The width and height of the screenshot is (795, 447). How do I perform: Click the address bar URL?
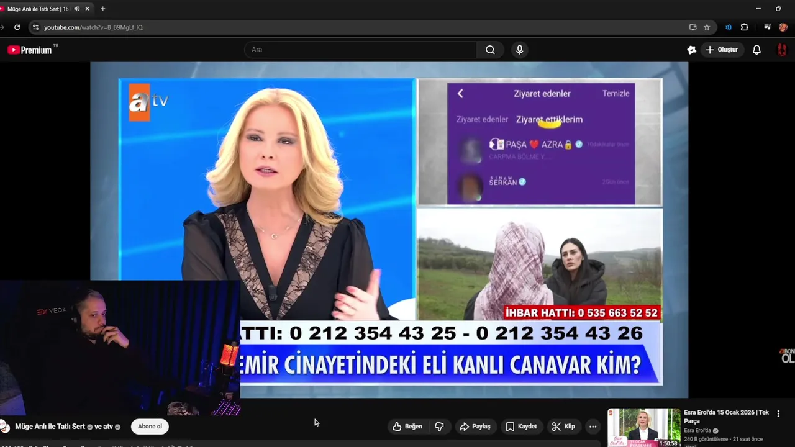tap(93, 27)
